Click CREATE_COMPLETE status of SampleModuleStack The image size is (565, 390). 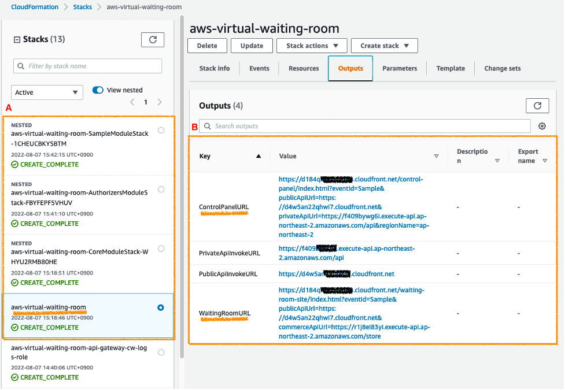(x=45, y=165)
